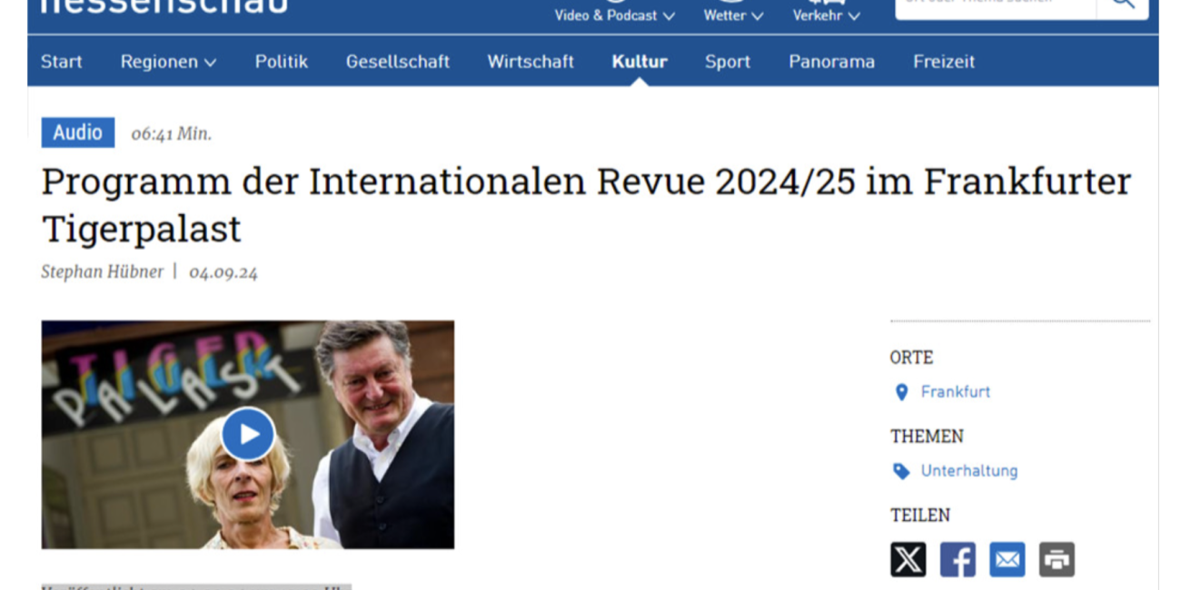Select the Kultur tab
Image resolution: width=1181 pixels, height=590 pixels.
640,62
